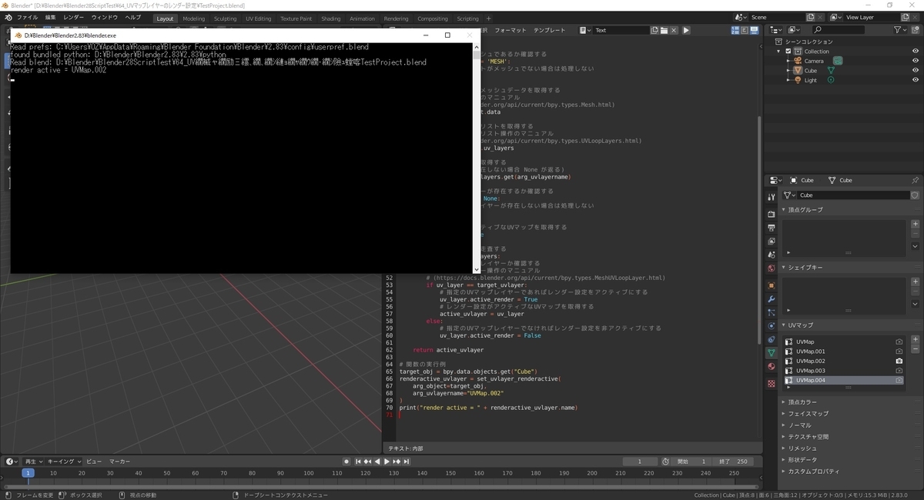Create new text datablock icon

654,30
